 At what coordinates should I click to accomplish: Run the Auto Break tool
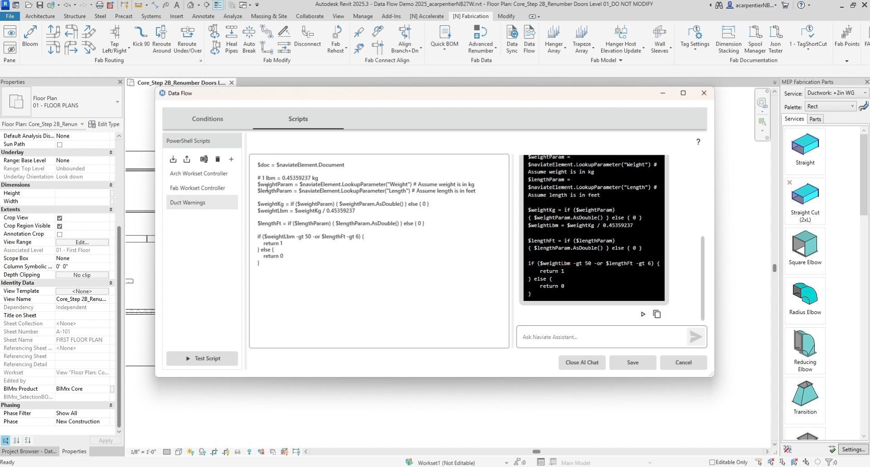tap(249, 39)
